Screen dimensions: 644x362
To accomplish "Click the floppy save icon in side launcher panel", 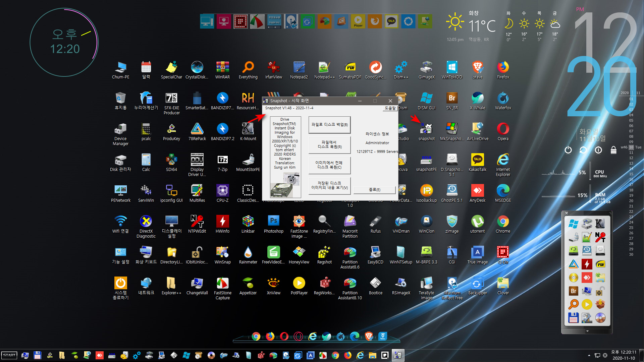I will (574, 318).
